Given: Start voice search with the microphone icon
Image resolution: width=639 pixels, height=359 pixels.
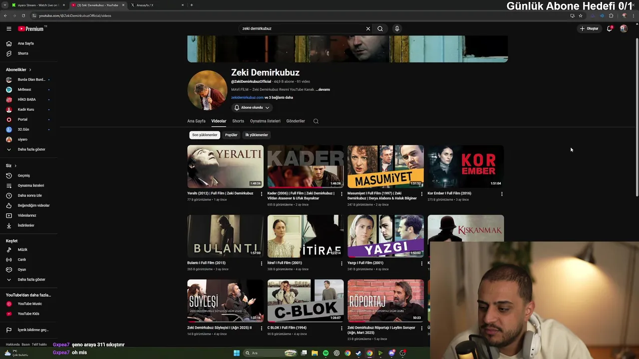Looking at the screenshot, I should pyautogui.click(x=397, y=28).
